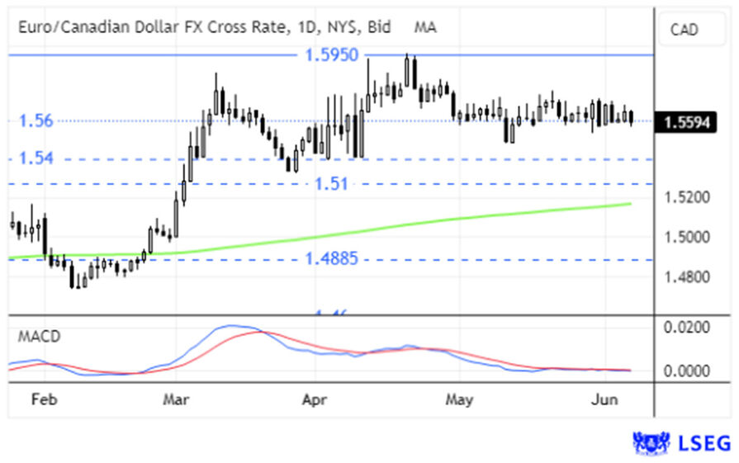
Task: Click the 1.5000 price axis value
Action: 686,238
